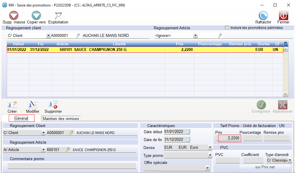Click the Prix input field showing 2,2200
295x173 pixels.
229,138
